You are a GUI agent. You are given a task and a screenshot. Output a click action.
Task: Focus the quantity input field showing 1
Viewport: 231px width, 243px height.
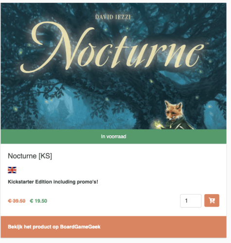click(x=191, y=201)
